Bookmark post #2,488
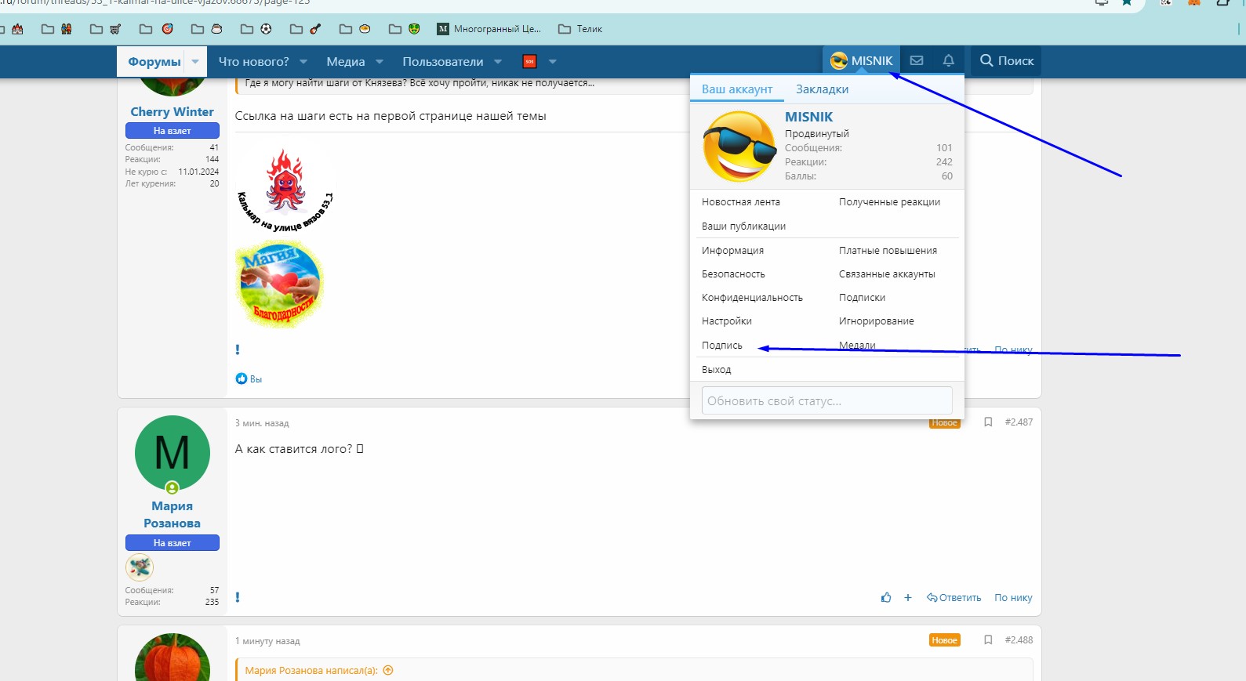The width and height of the screenshot is (1246, 681). coord(988,639)
